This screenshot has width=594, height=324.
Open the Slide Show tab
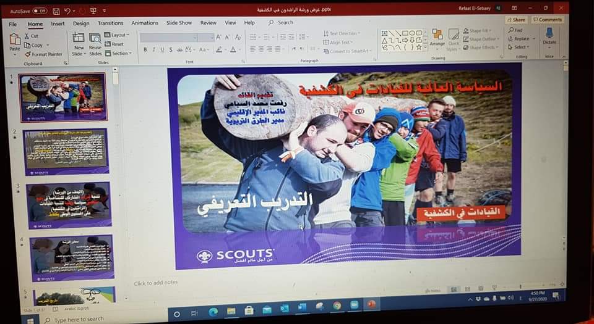point(179,23)
